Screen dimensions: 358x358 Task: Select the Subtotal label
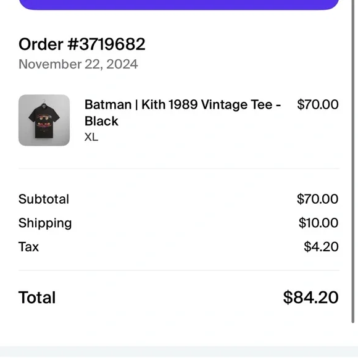pyautogui.click(x=44, y=199)
